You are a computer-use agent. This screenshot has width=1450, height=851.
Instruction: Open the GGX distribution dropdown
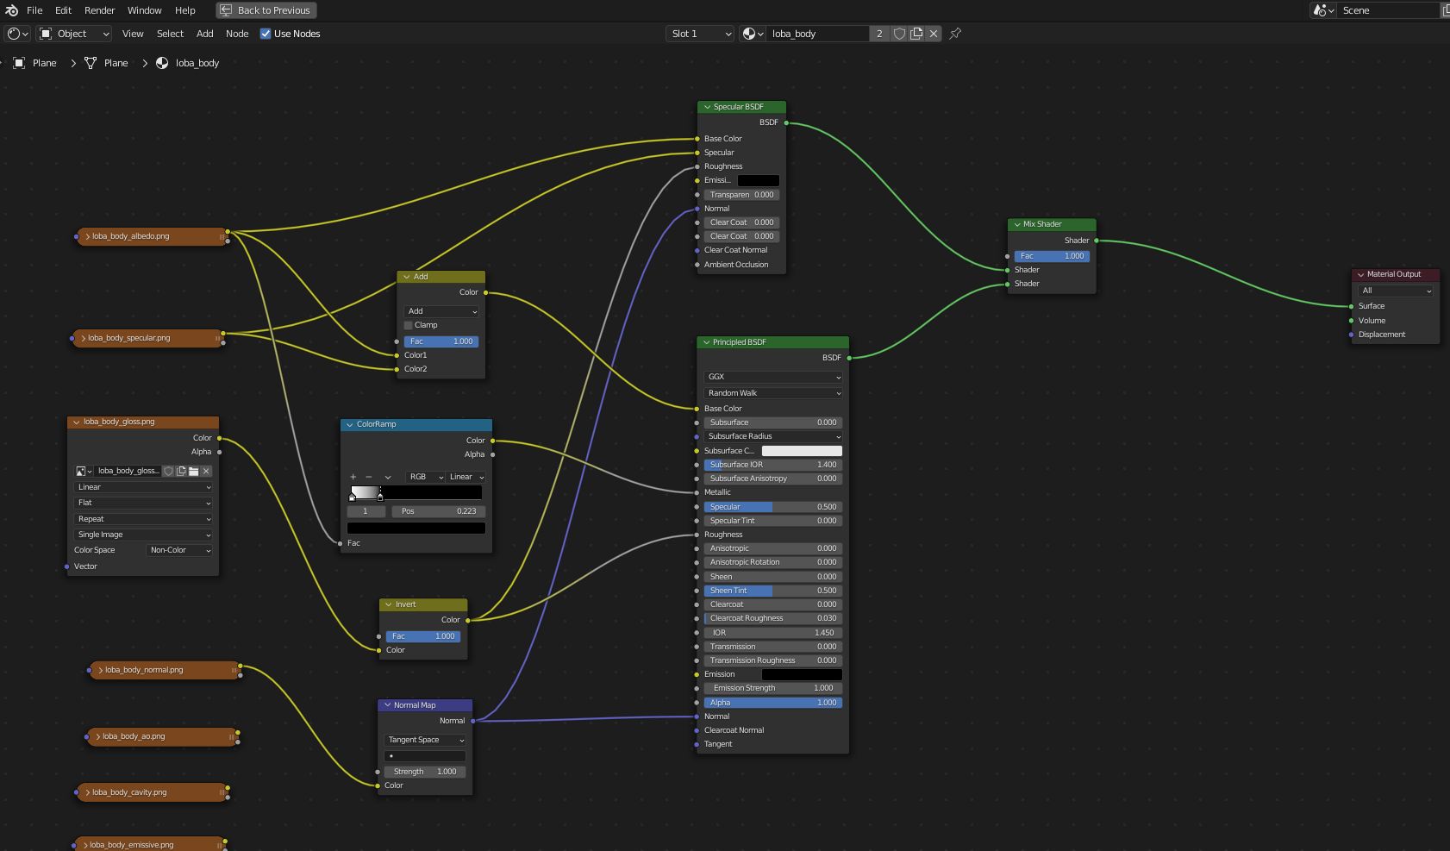pyautogui.click(x=772, y=377)
